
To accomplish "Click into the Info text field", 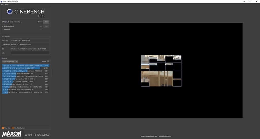I will [x=30, y=53].
